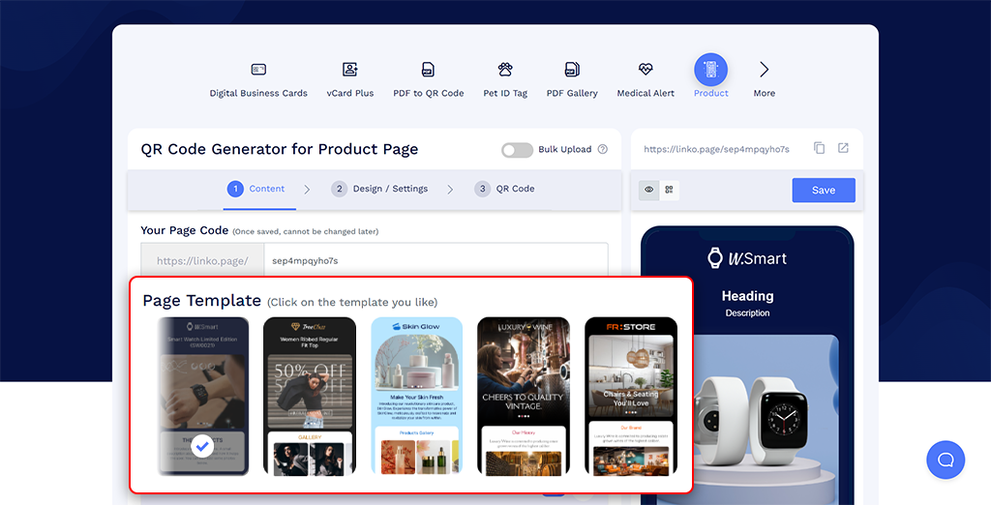991x505 pixels.
Task: Copy the linko.page URL
Action: pyautogui.click(x=820, y=148)
